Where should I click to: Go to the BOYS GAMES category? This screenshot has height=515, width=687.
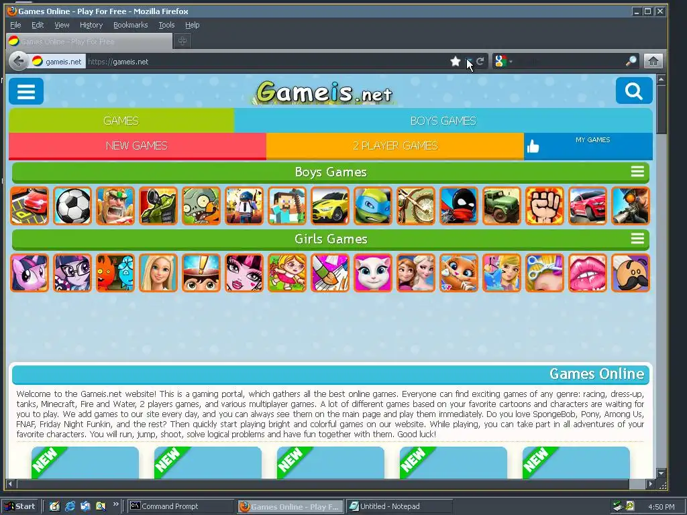click(x=443, y=121)
